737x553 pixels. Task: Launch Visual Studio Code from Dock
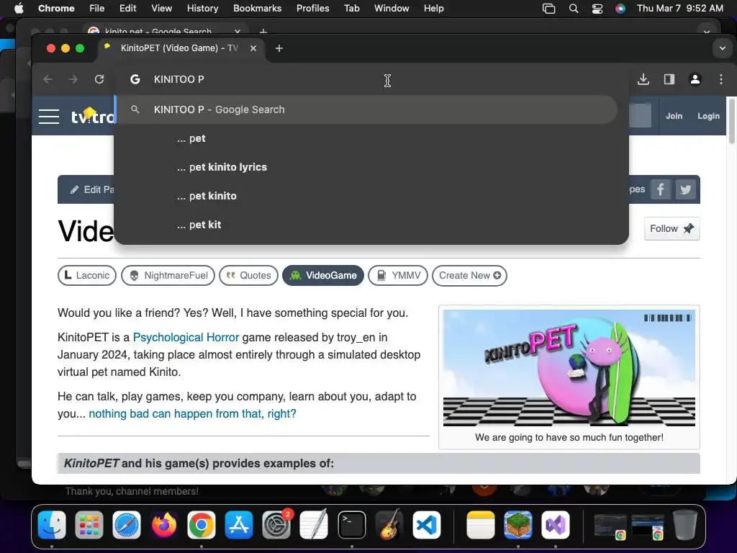pos(427,525)
